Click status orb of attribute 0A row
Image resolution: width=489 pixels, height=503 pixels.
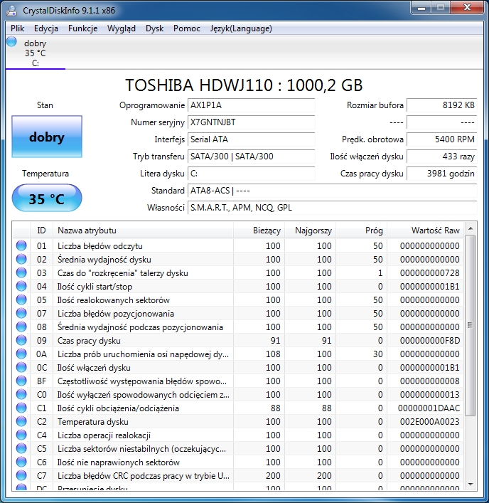(x=21, y=354)
